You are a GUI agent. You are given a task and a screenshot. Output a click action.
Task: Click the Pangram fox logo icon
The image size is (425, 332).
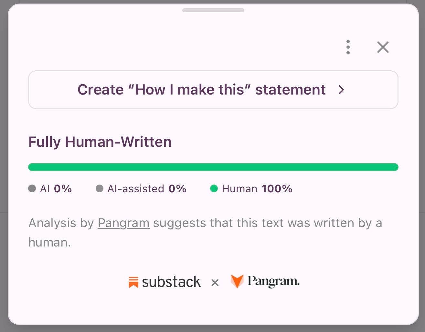pos(237,281)
